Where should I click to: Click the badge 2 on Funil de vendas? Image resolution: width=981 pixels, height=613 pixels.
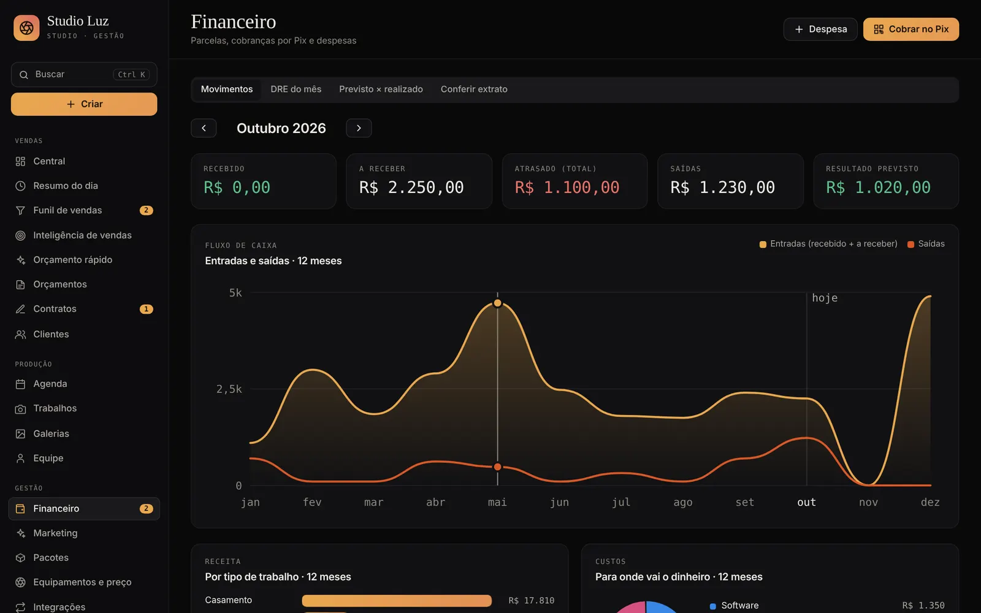pos(146,210)
